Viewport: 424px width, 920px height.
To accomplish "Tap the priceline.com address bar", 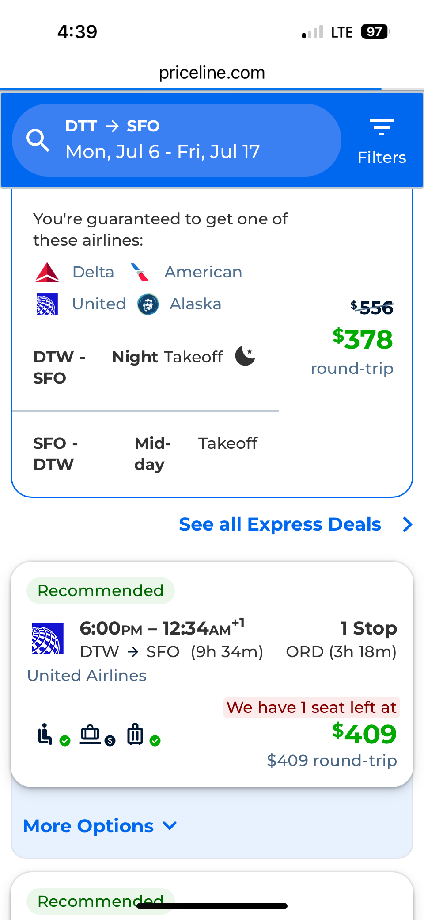I will click(x=212, y=73).
